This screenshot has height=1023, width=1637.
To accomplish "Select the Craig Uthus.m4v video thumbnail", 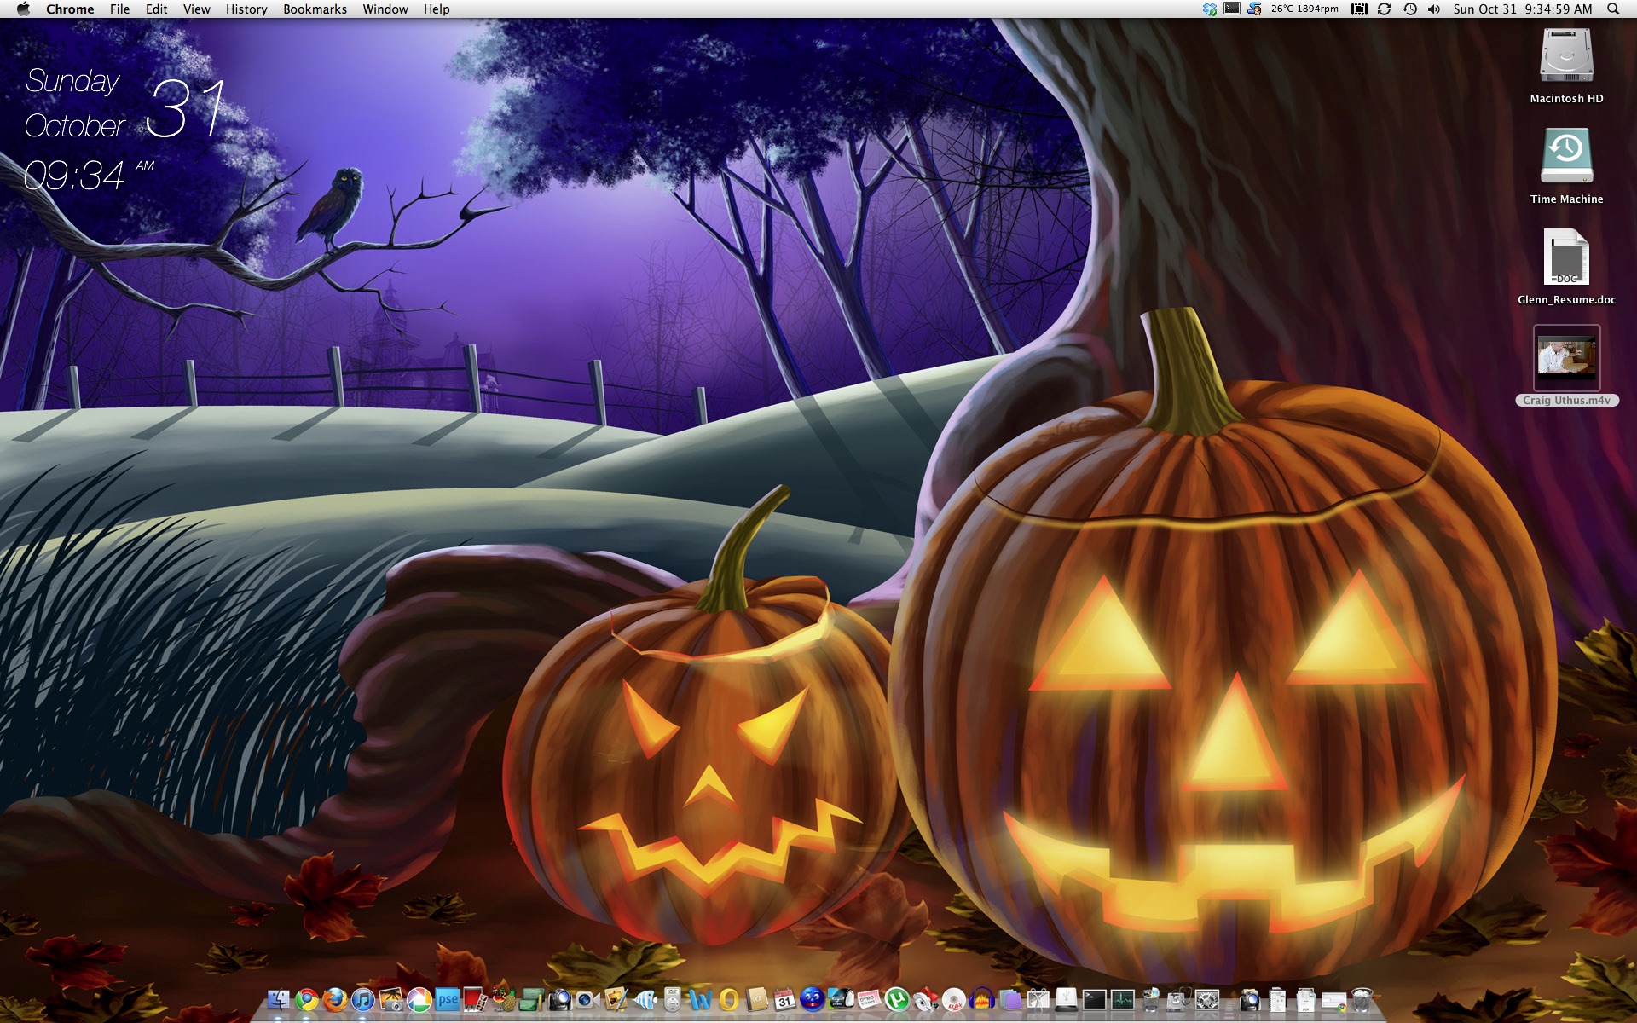I will coord(1566,357).
